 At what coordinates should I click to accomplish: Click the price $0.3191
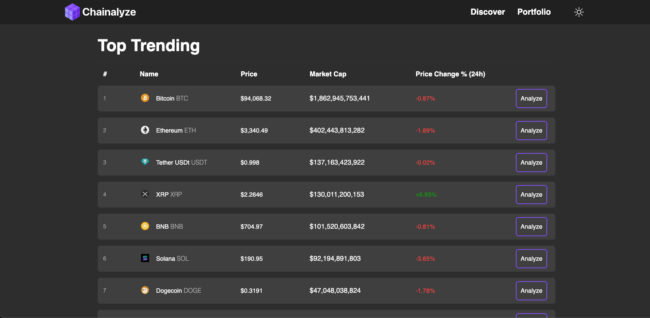click(251, 291)
